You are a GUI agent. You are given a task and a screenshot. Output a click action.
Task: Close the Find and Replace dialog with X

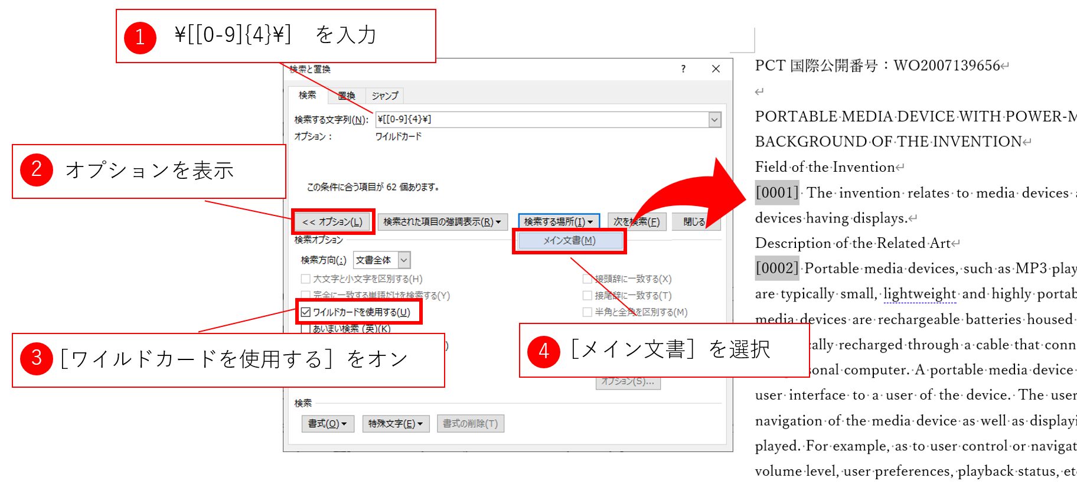[x=716, y=69]
